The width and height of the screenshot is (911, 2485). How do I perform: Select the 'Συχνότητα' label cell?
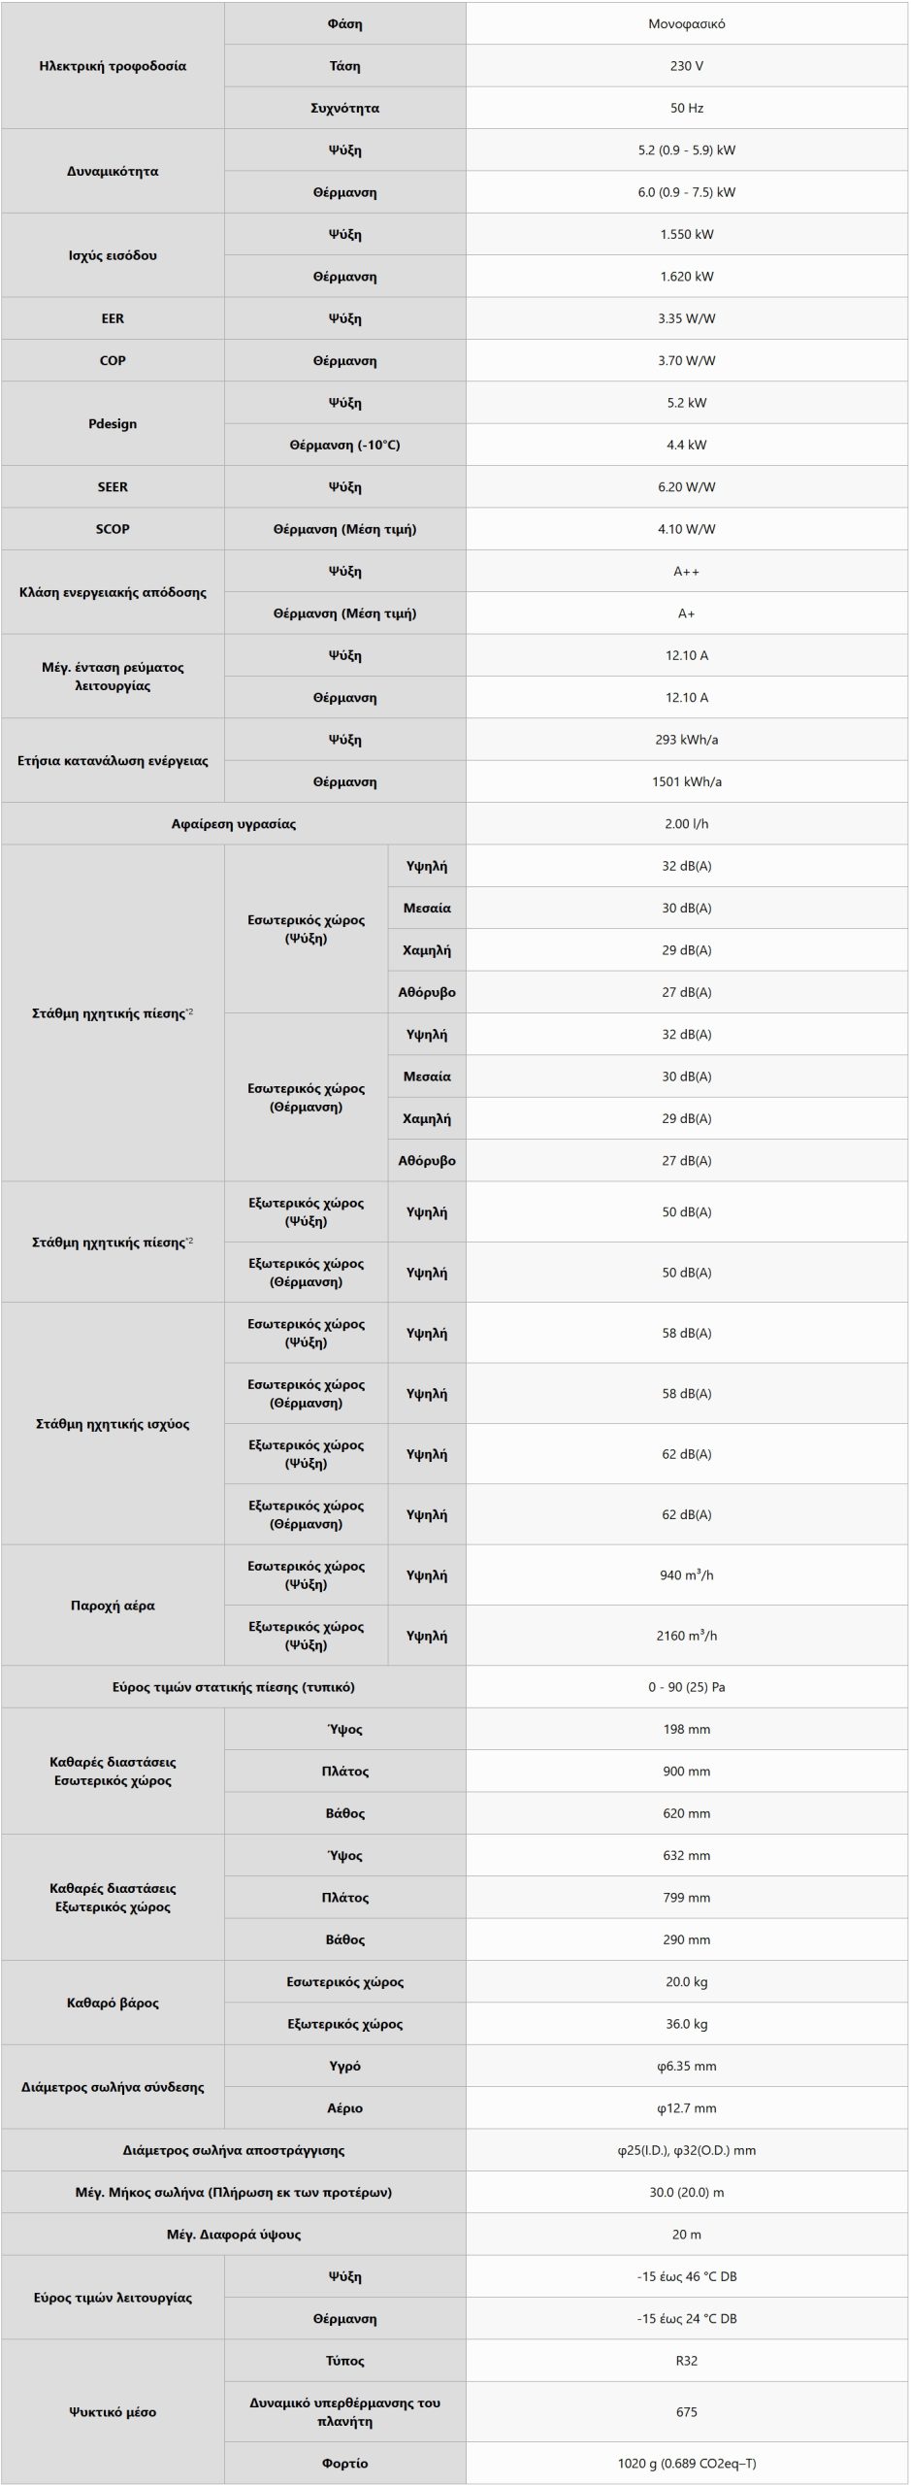(x=344, y=108)
